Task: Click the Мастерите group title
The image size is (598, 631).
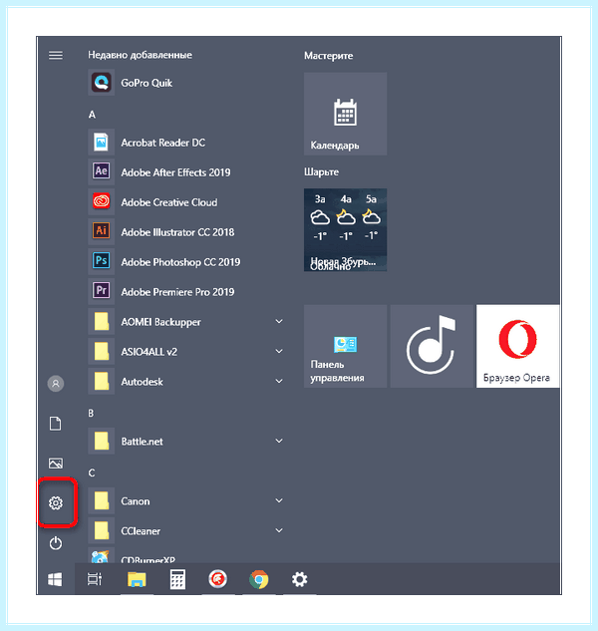Action: click(328, 56)
